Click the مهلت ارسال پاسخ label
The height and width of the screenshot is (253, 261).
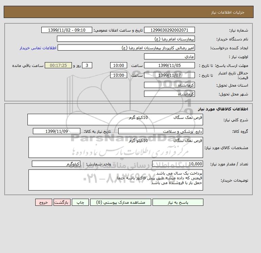click(x=232, y=66)
